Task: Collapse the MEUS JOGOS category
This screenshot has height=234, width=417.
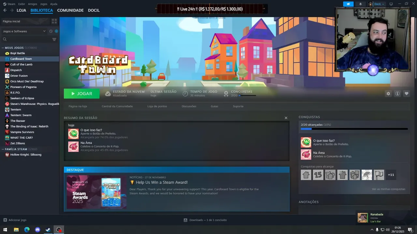Action: pos(3,48)
